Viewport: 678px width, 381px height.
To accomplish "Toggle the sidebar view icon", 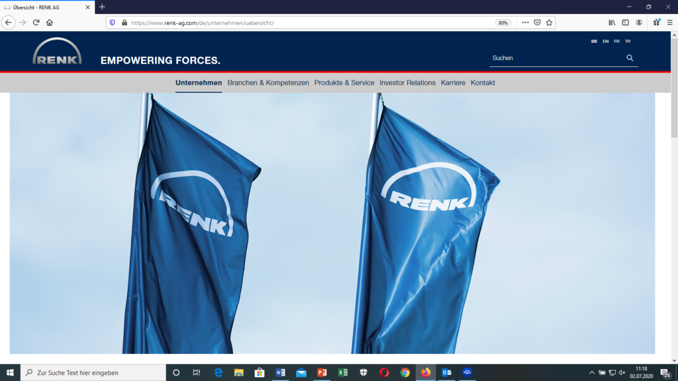I will tap(625, 22).
